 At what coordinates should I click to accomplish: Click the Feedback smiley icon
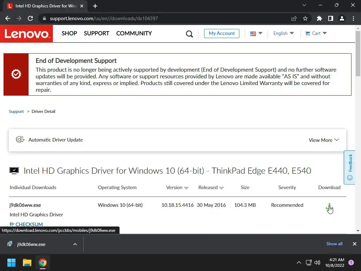point(350,178)
